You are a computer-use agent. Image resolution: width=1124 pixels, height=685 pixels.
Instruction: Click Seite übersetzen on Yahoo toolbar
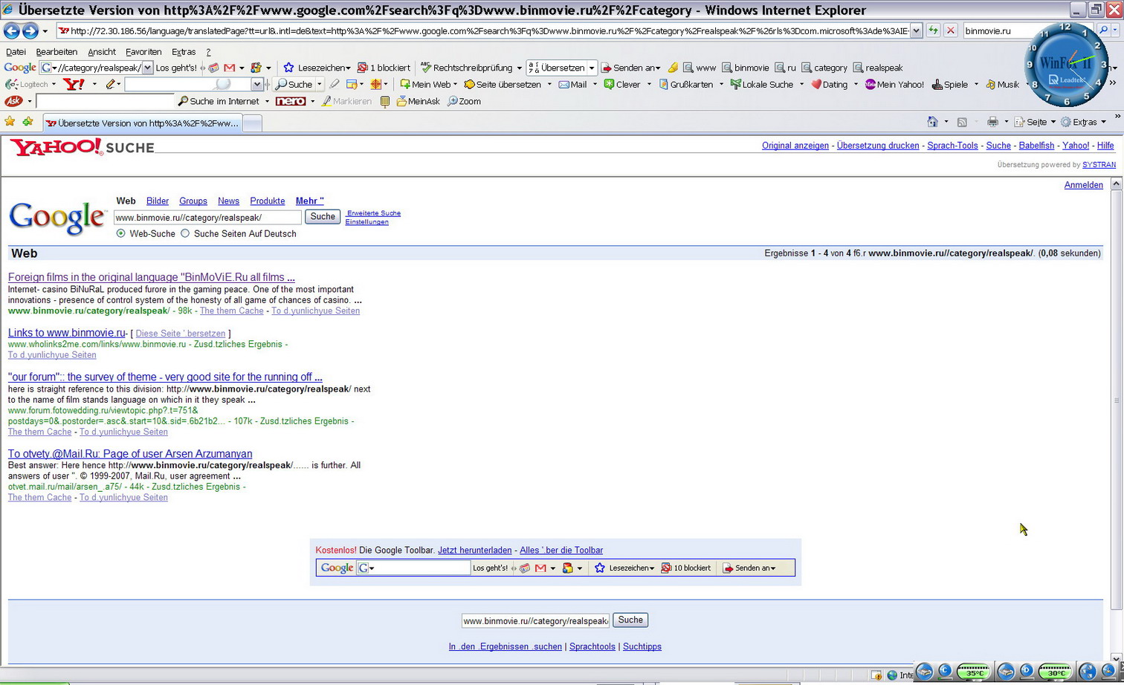pos(503,84)
